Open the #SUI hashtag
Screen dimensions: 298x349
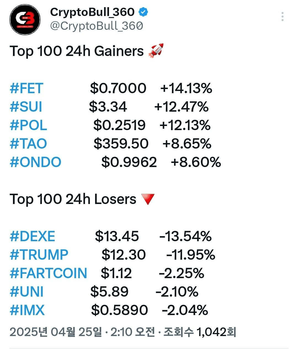[x=26, y=107]
